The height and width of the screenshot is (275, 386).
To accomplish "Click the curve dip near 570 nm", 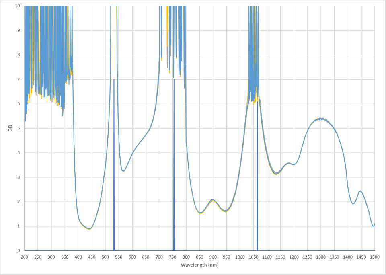I will (x=124, y=171).
